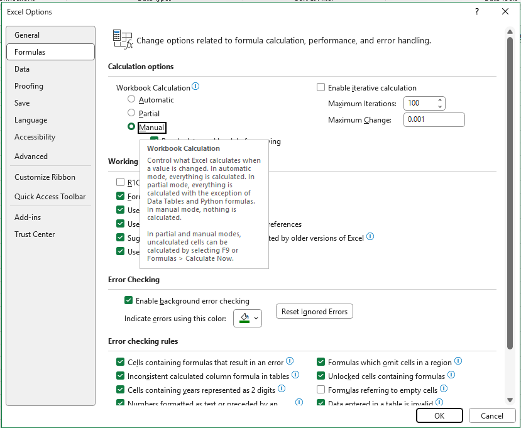521x428 pixels.
Task: Click the OK button
Action: [439, 415]
